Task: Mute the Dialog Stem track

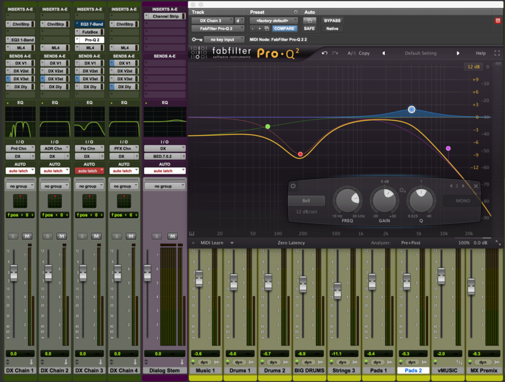Action: tap(172, 236)
